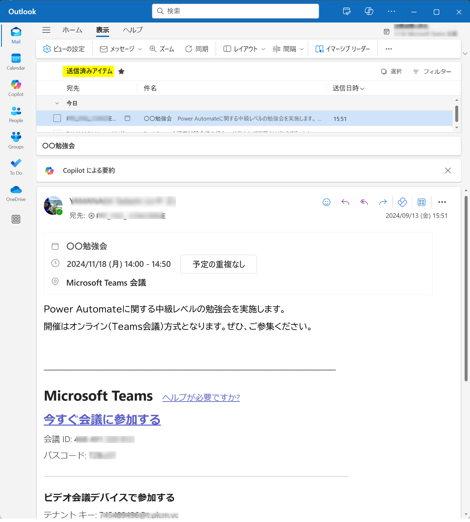Close the Copilot による要約 panel
Image resolution: width=470 pixels, height=522 pixels.
pos(448,171)
